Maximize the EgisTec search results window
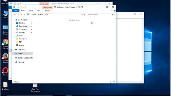The width and height of the screenshot is (171, 96). tap(103, 3)
